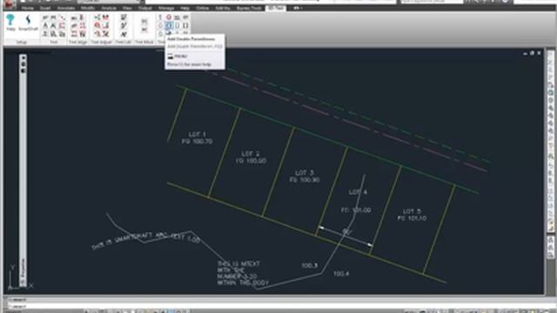Viewport: 557px width, 313px height.
Task: Expand the Text Adjust panel title
Action: [x=101, y=42]
